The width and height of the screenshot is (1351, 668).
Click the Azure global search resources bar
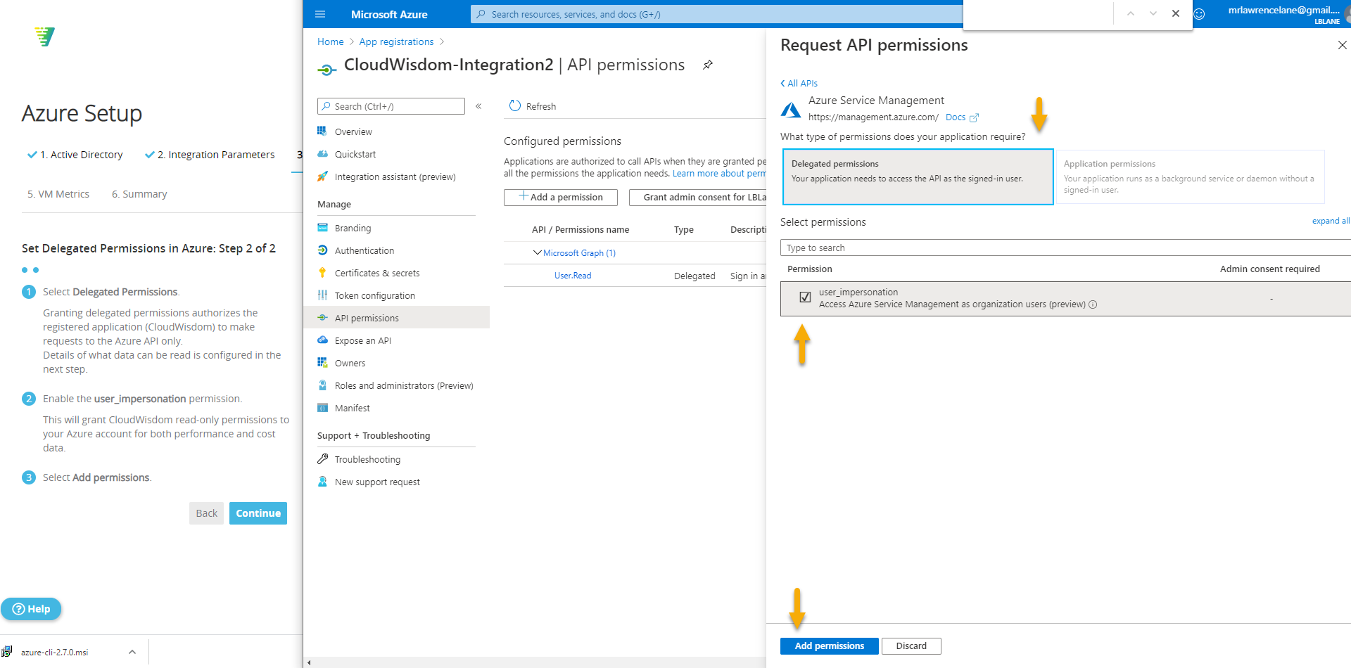716,14
